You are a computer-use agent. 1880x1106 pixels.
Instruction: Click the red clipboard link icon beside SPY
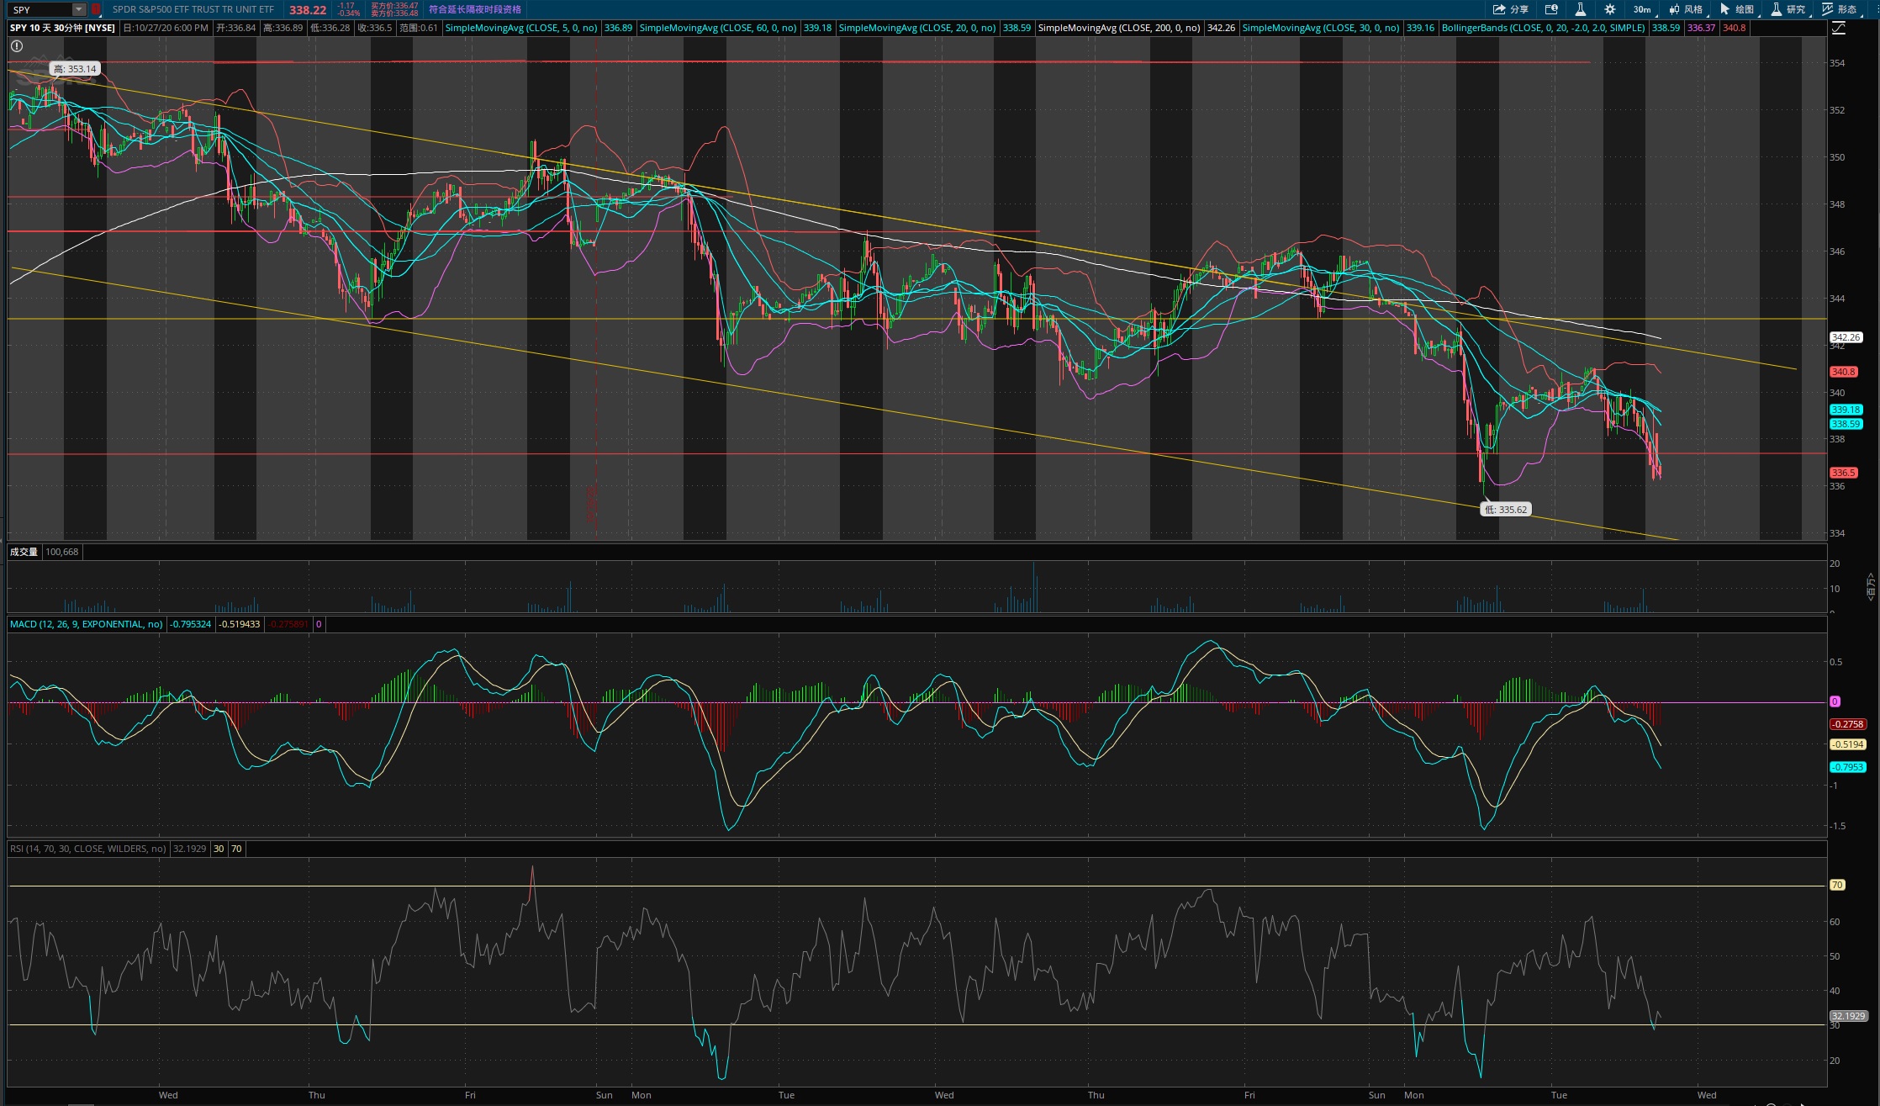[96, 9]
